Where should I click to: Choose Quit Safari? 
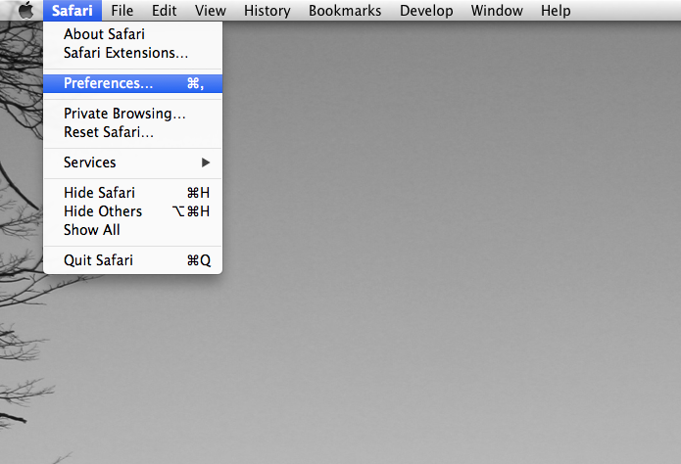pos(133,260)
